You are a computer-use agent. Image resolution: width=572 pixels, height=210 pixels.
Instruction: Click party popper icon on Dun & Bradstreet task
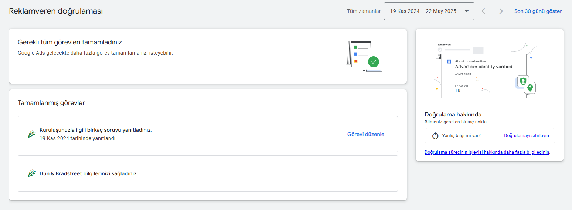coord(32,173)
